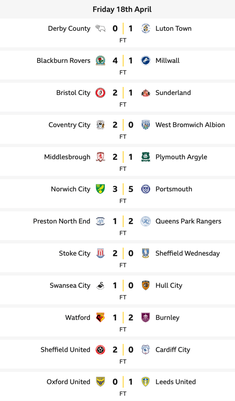
Task: Click the Luton Town club badge
Action: (x=146, y=28)
